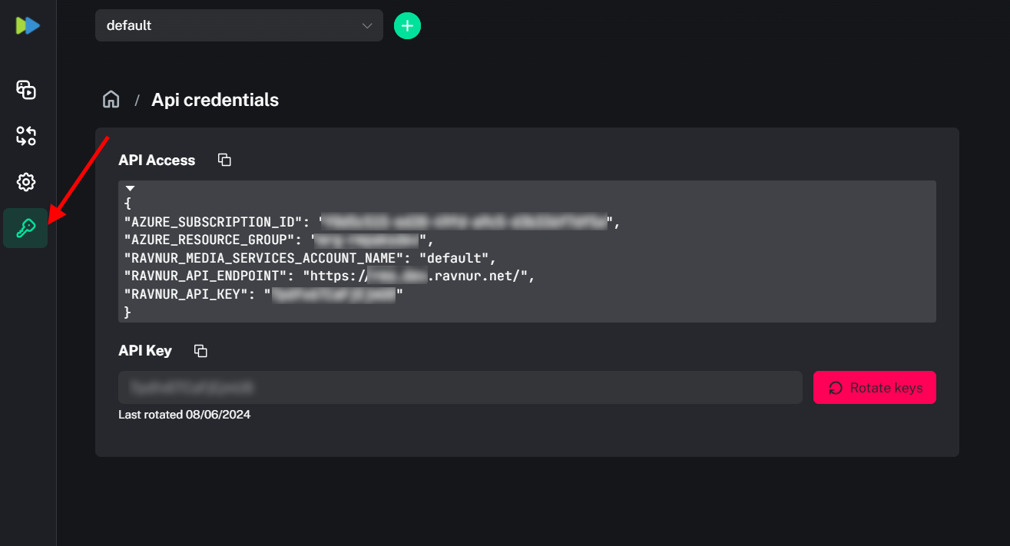Copy the API Key value
The width and height of the screenshot is (1010, 546).
point(200,350)
